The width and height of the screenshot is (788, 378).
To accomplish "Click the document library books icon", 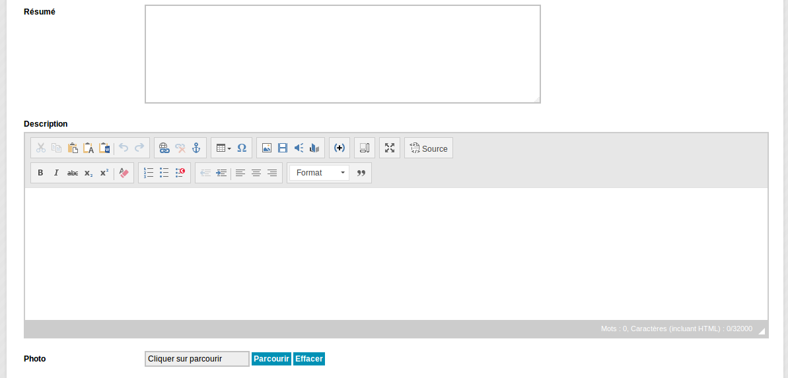I will click(x=314, y=148).
